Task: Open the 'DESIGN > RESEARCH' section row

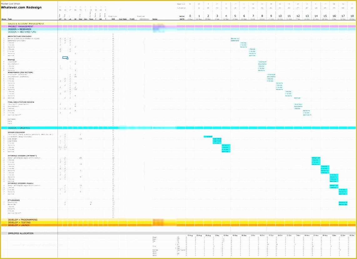Action: (178, 29)
